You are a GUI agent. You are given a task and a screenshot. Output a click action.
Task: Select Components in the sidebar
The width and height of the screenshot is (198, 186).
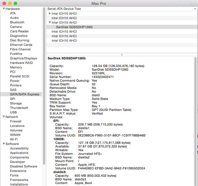(x=19, y=157)
